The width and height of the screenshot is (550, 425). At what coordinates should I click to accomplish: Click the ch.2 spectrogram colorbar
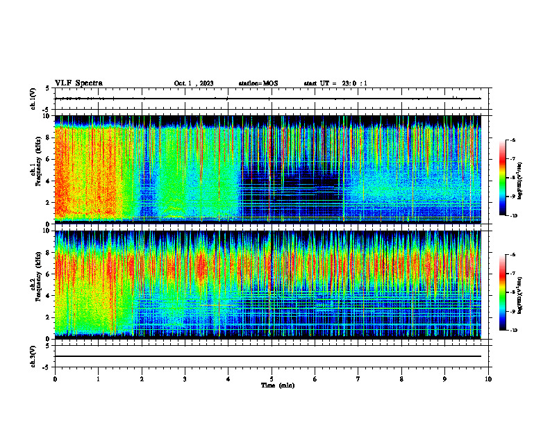(502, 292)
